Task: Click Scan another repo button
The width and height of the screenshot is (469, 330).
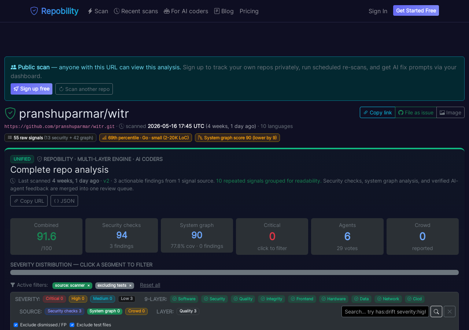Action: (84, 89)
